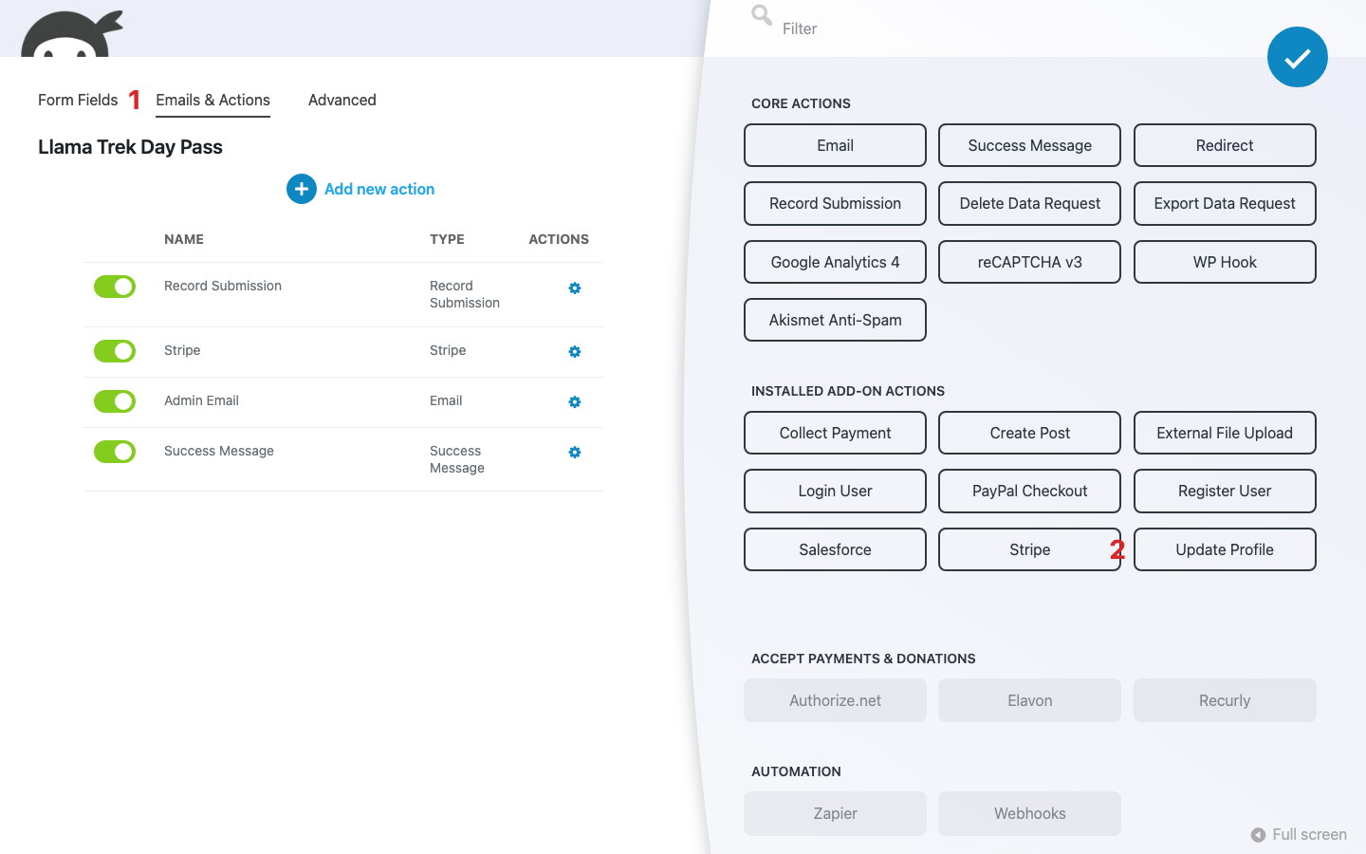Add Stripe from installed add-on actions

pyautogui.click(x=1029, y=549)
